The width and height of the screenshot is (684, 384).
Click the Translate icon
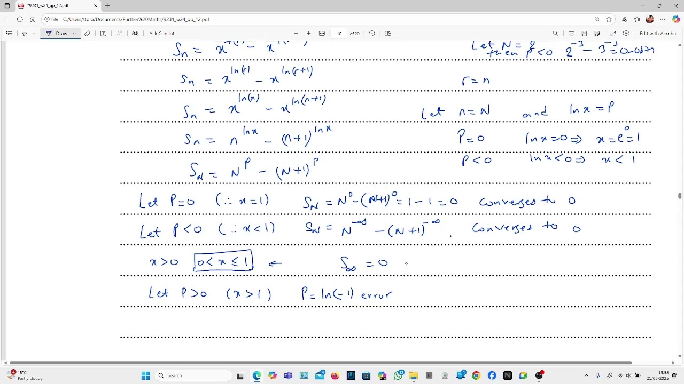(x=135, y=33)
